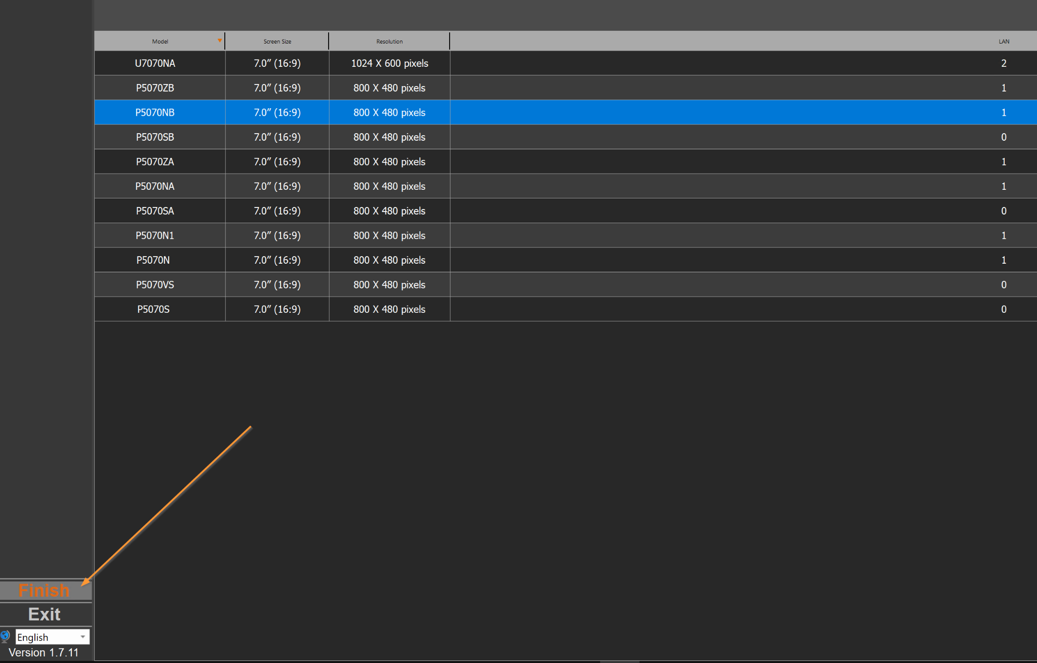Viewport: 1037px width, 663px height.
Task: Open the English language dropdown
Action: point(53,637)
